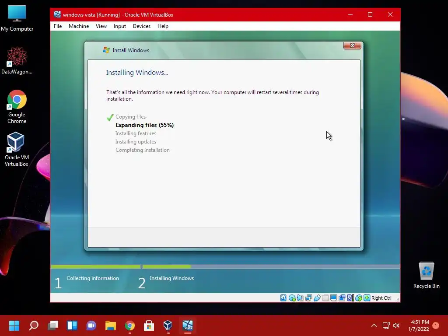448x336 pixels.
Task: Select the Oracle VM VirtualBox desktop shortcut
Action: click(x=17, y=150)
